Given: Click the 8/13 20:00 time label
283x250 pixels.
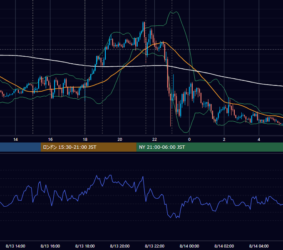Looking at the screenshot, I should (120, 246).
